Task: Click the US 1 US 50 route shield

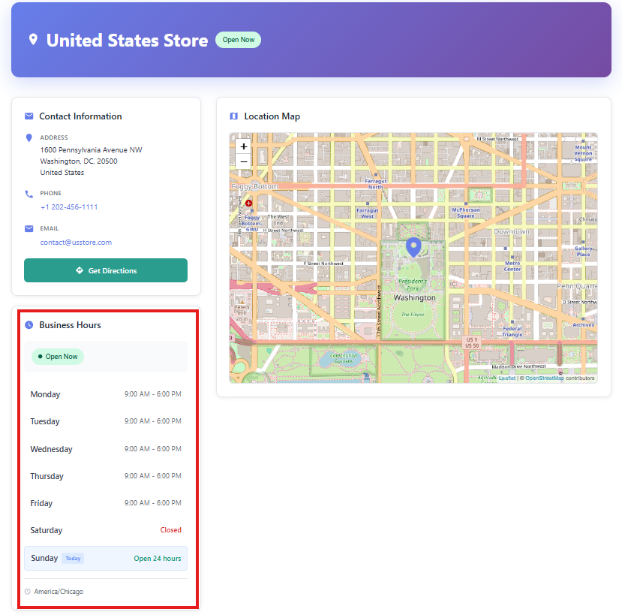Action: 472,342
